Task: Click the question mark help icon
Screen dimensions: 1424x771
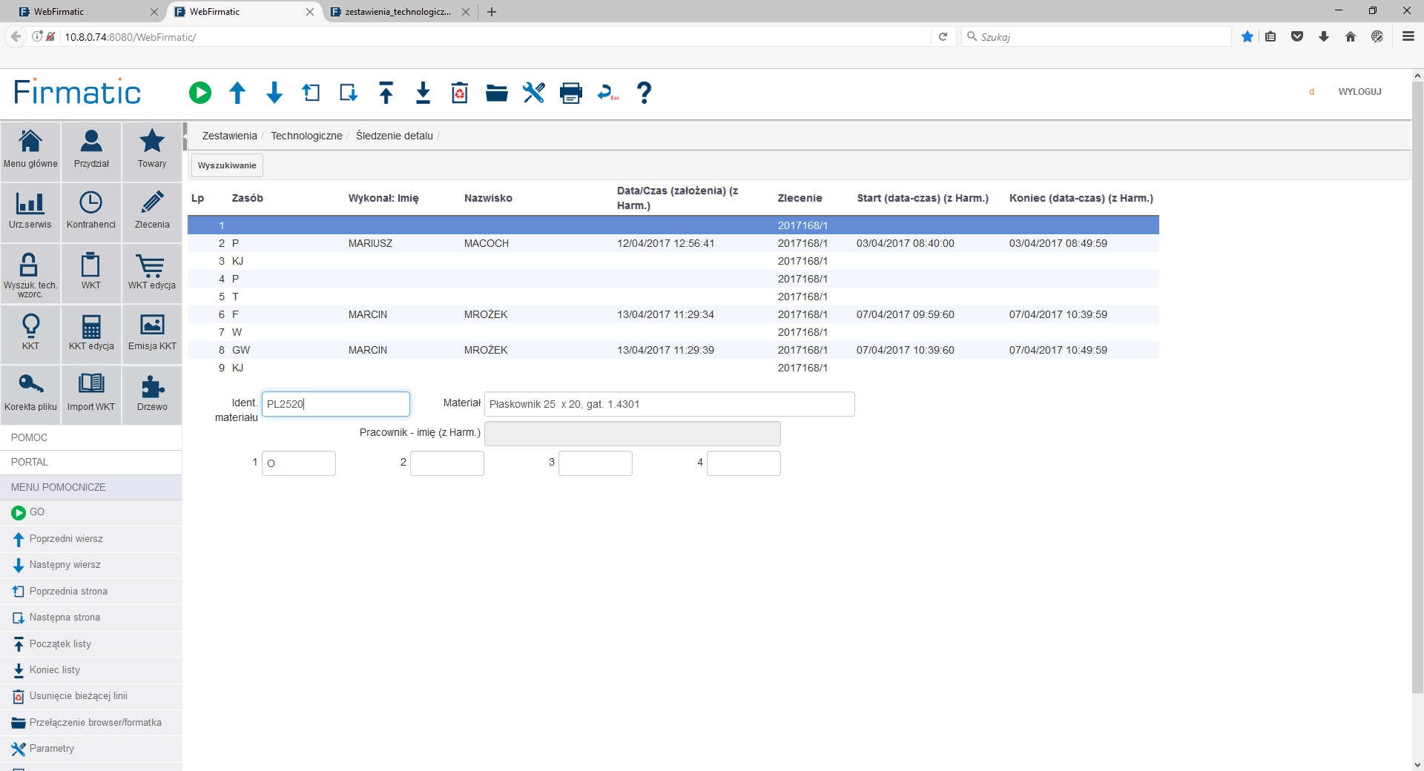Action: 644,93
